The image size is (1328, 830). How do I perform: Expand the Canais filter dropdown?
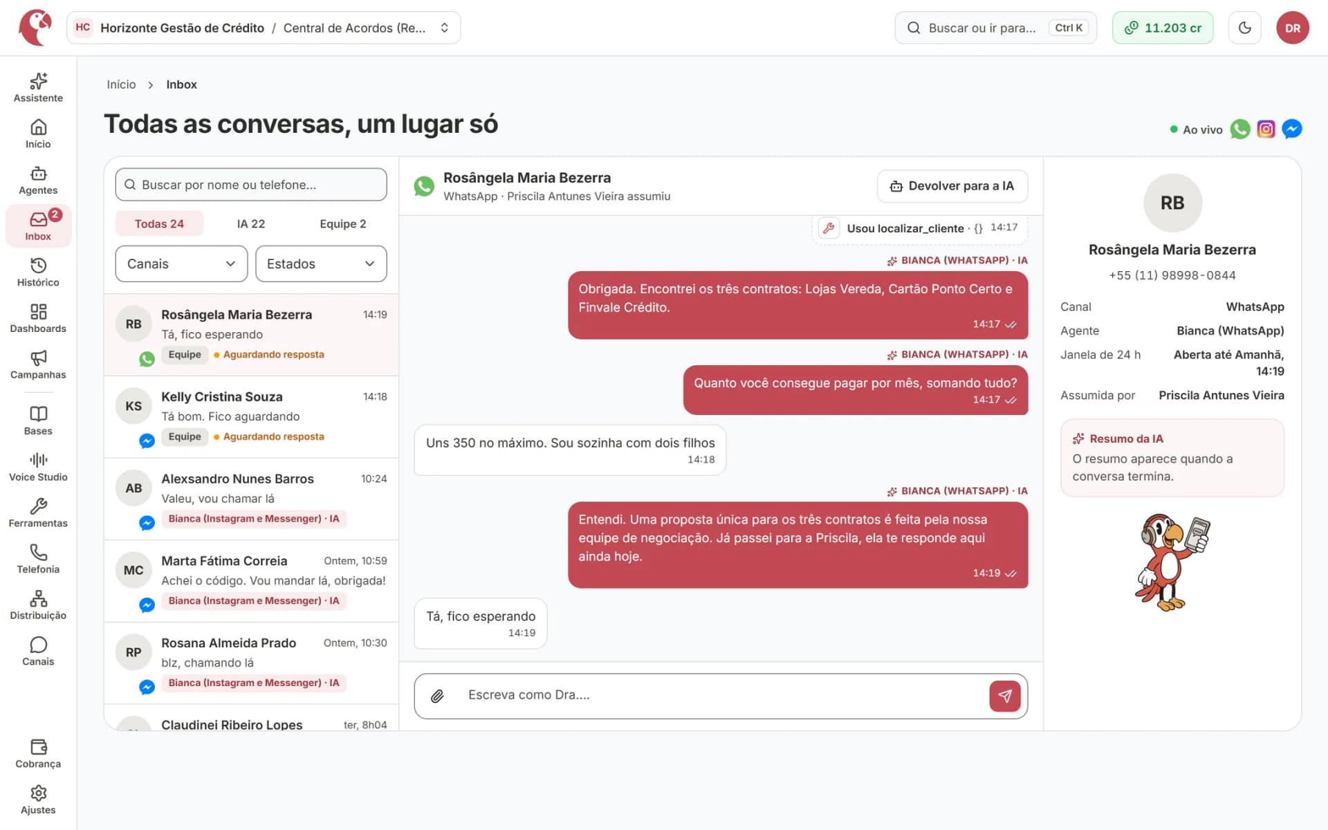tap(181, 264)
